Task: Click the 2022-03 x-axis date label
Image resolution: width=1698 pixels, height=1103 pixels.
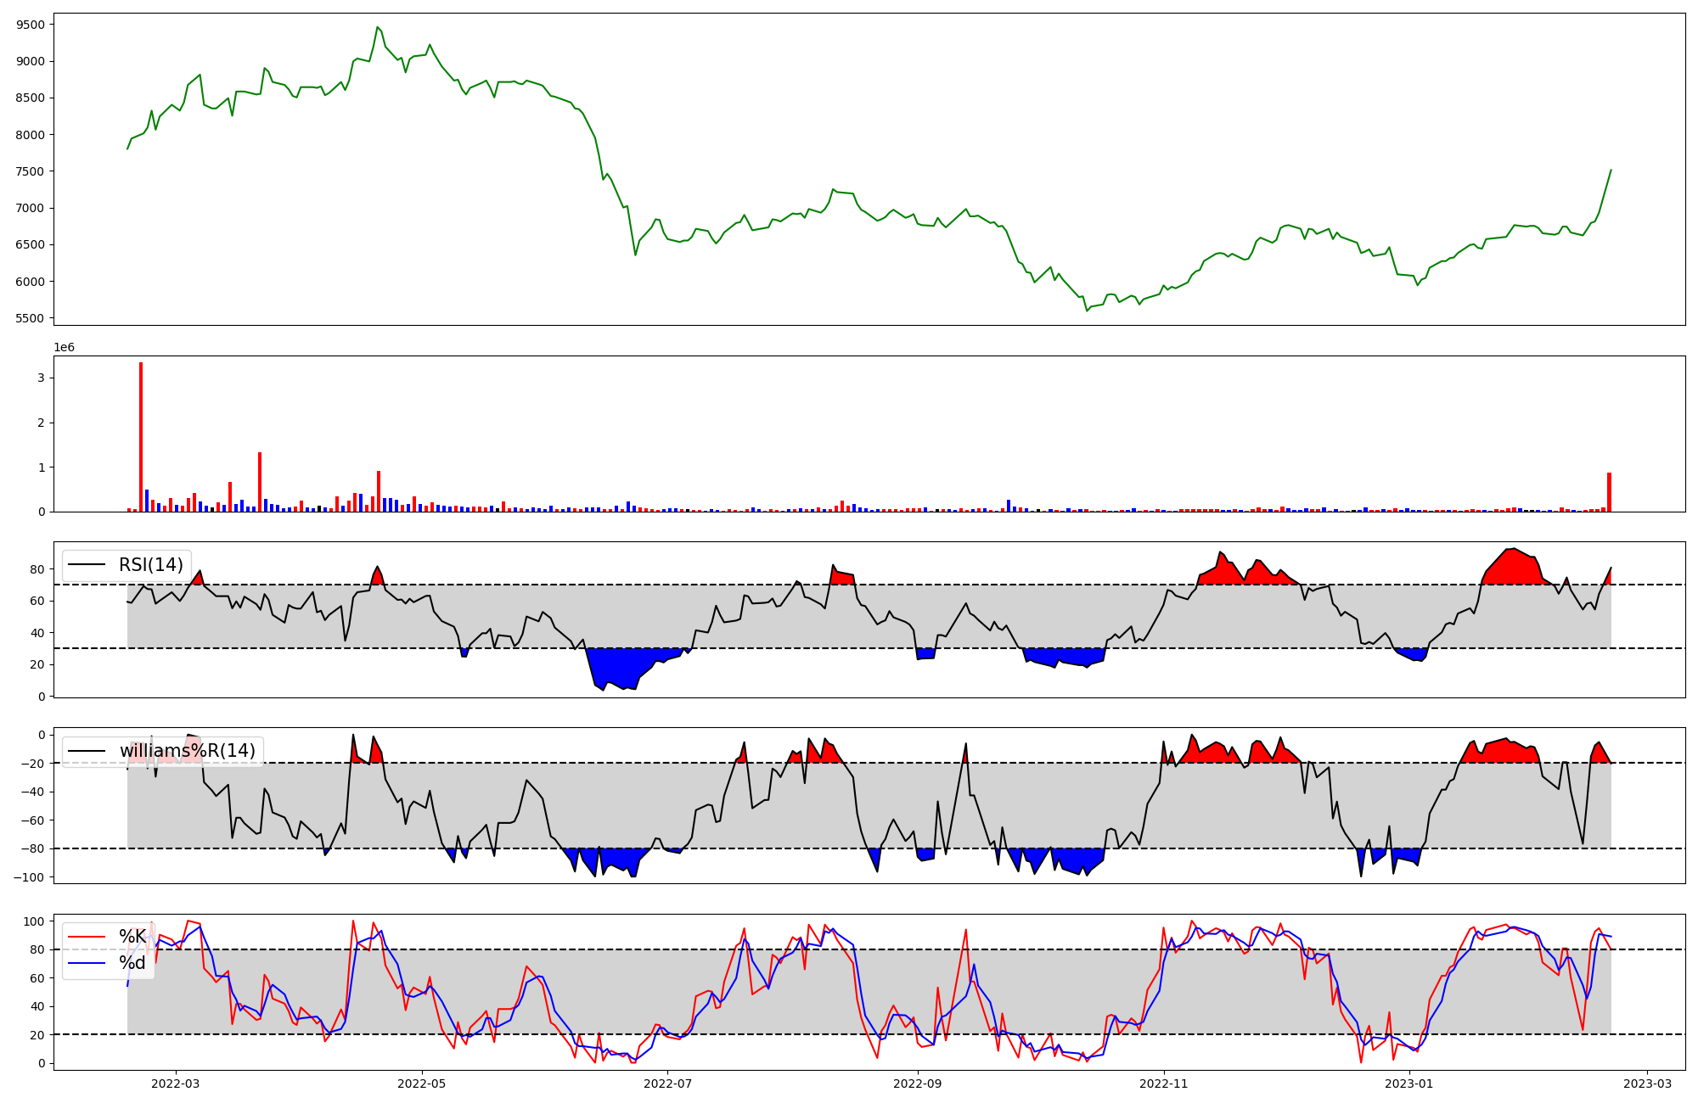Action: point(175,1083)
